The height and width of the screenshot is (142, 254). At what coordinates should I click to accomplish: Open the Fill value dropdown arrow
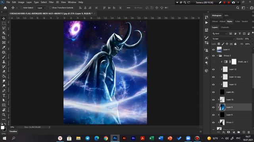(x=252, y=44)
